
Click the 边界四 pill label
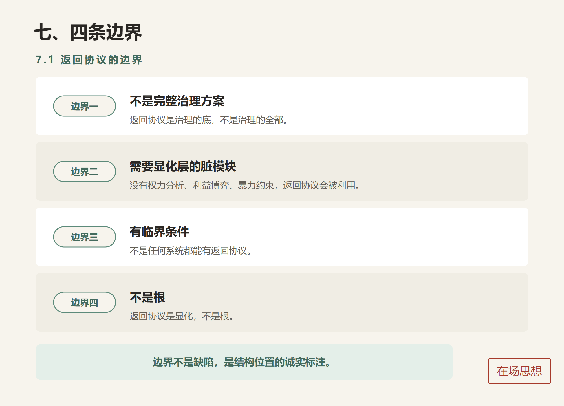tap(85, 302)
